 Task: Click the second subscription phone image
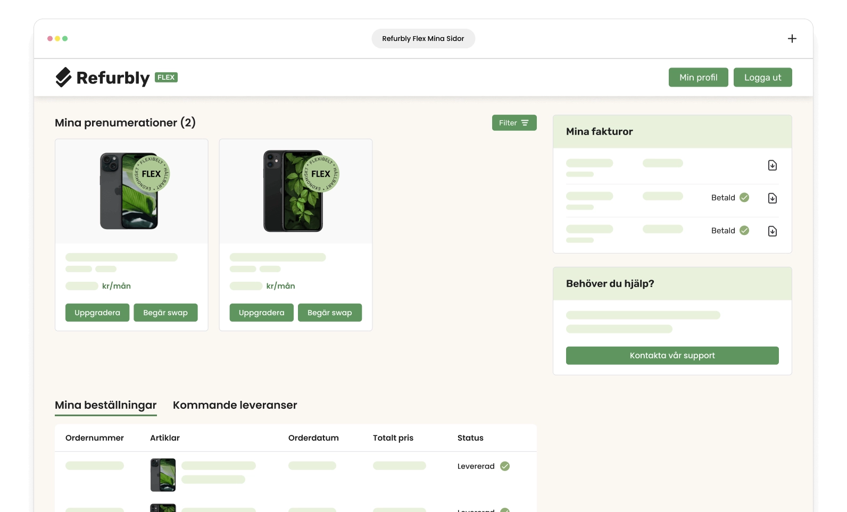tap(293, 191)
